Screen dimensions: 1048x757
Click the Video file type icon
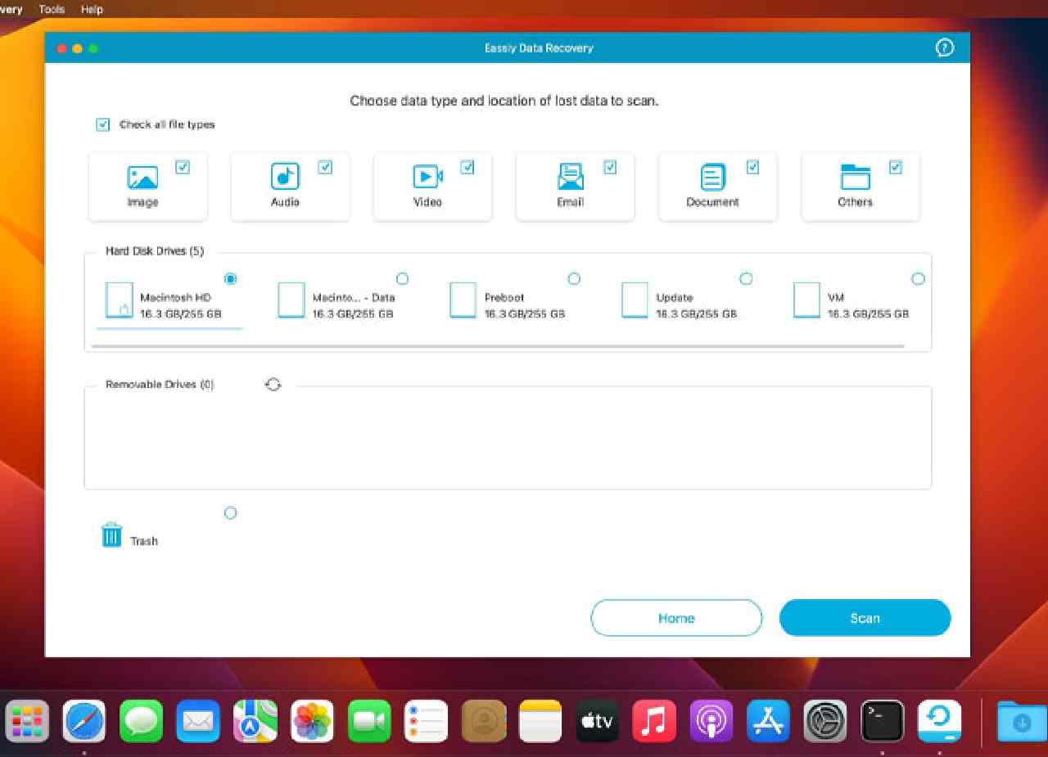pos(427,176)
